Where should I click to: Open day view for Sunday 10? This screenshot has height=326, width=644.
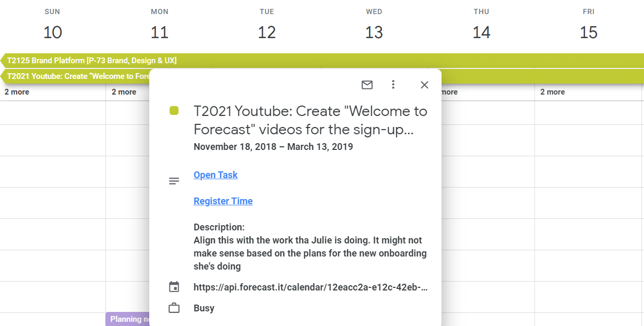(x=52, y=32)
